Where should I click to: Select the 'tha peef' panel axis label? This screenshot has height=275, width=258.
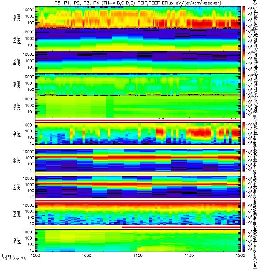pyautogui.click(x=17, y=18)
